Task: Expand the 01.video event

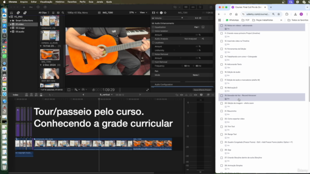Action: [11, 24]
